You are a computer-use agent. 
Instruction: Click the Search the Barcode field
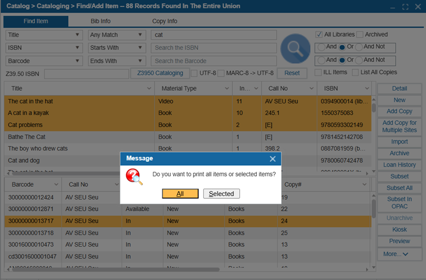point(214,61)
